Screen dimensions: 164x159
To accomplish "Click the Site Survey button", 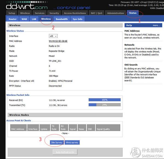I will [57, 143].
